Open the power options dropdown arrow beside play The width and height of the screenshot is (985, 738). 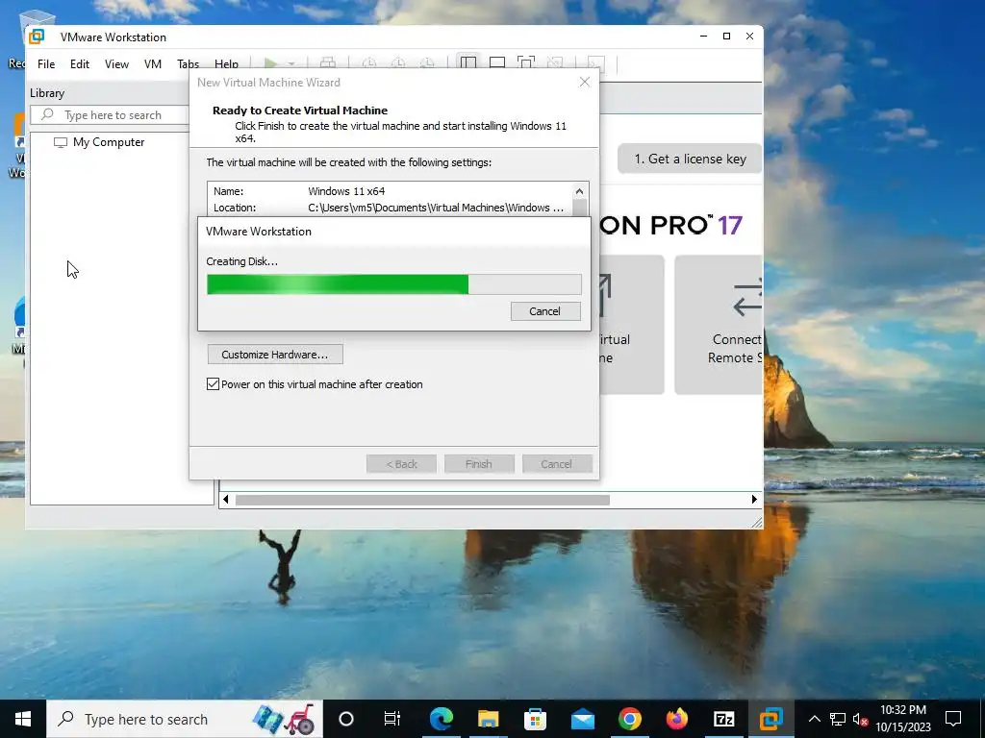pos(291,63)
